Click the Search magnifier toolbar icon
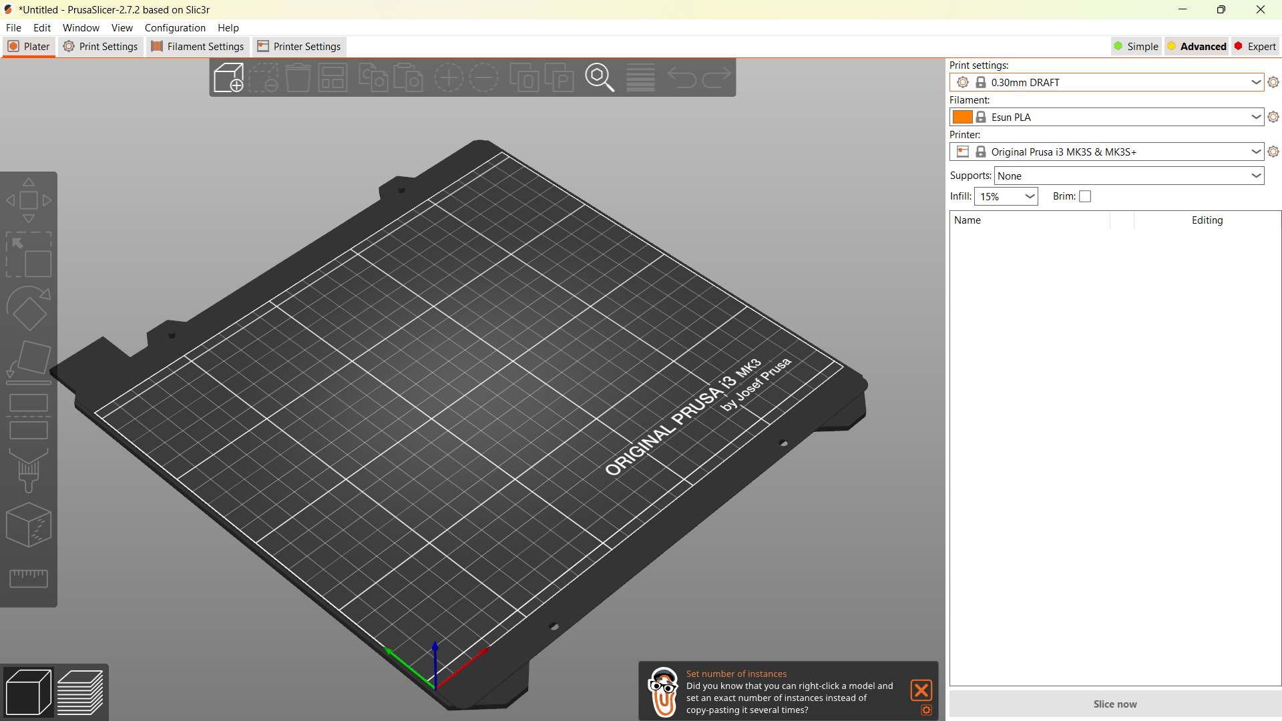Image resolution: width=1282 pixels, height=721 pixels. point(599,77)
